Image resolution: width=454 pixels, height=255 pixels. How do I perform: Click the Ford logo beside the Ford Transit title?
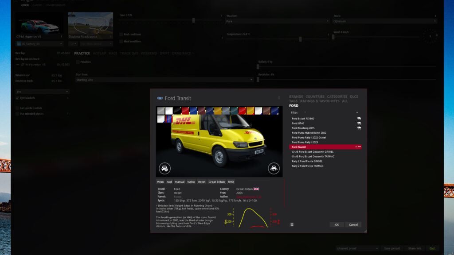pos(160,98)
